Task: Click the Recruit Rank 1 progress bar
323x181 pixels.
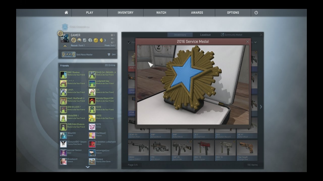Action: click(x=93, y=48)
